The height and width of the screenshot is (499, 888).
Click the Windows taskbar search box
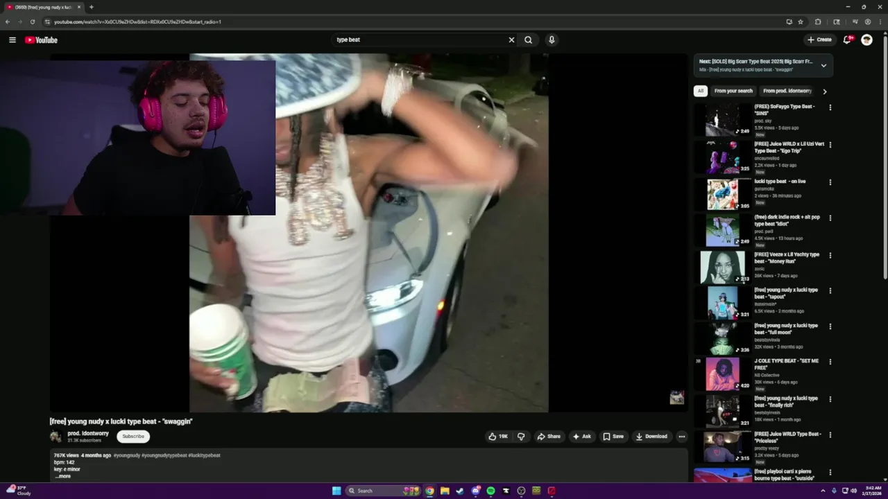(x=384, y=491)
